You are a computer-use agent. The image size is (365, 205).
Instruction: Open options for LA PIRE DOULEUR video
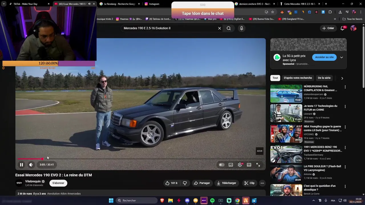(x=345, y=167)
